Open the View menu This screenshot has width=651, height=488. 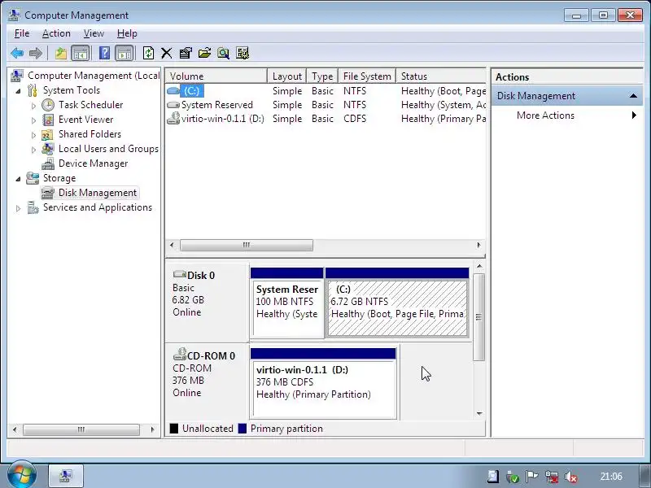(x=94, y=33)
